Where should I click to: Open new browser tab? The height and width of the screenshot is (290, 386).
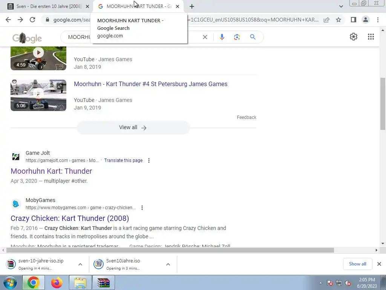click(x=192, y=6)
